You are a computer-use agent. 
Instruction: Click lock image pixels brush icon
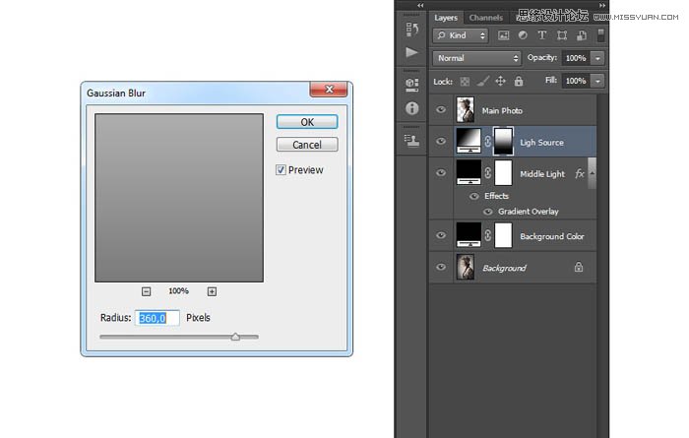[483, 81]
